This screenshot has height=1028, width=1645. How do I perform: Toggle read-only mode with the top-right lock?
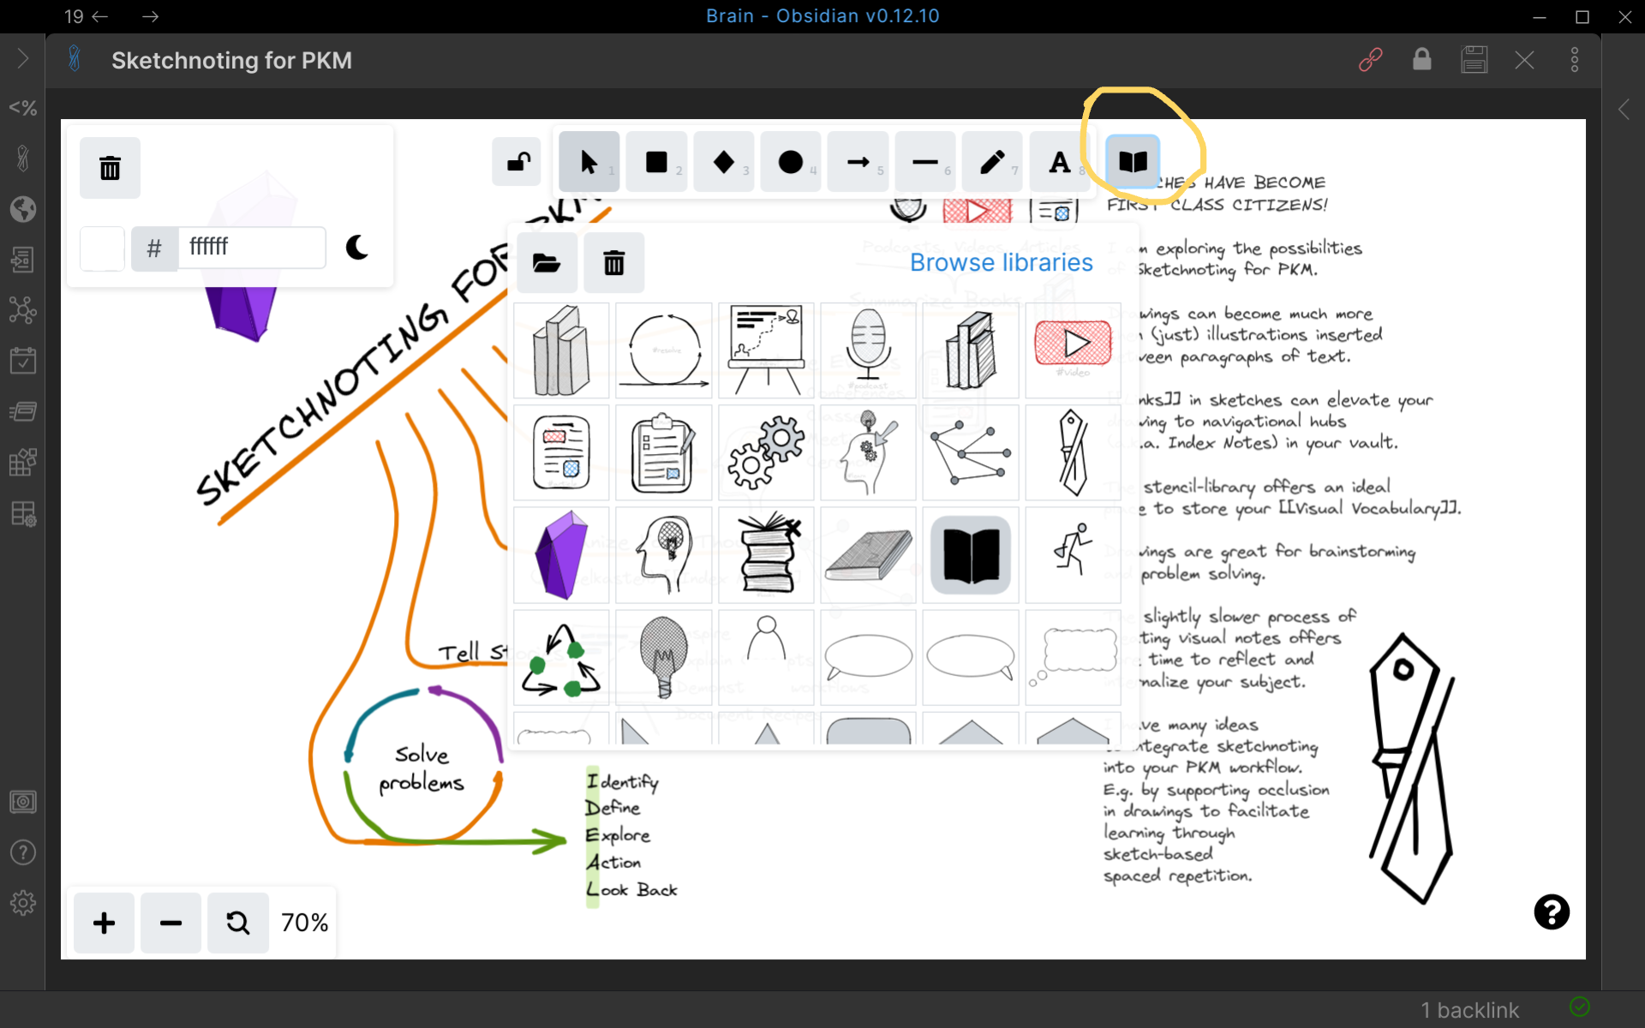click(x=1422, y=60)
